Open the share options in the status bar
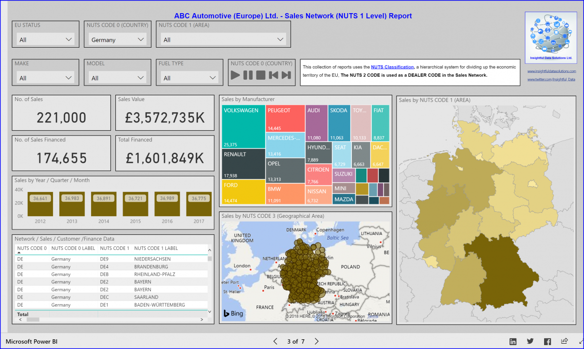 point(564,341)
